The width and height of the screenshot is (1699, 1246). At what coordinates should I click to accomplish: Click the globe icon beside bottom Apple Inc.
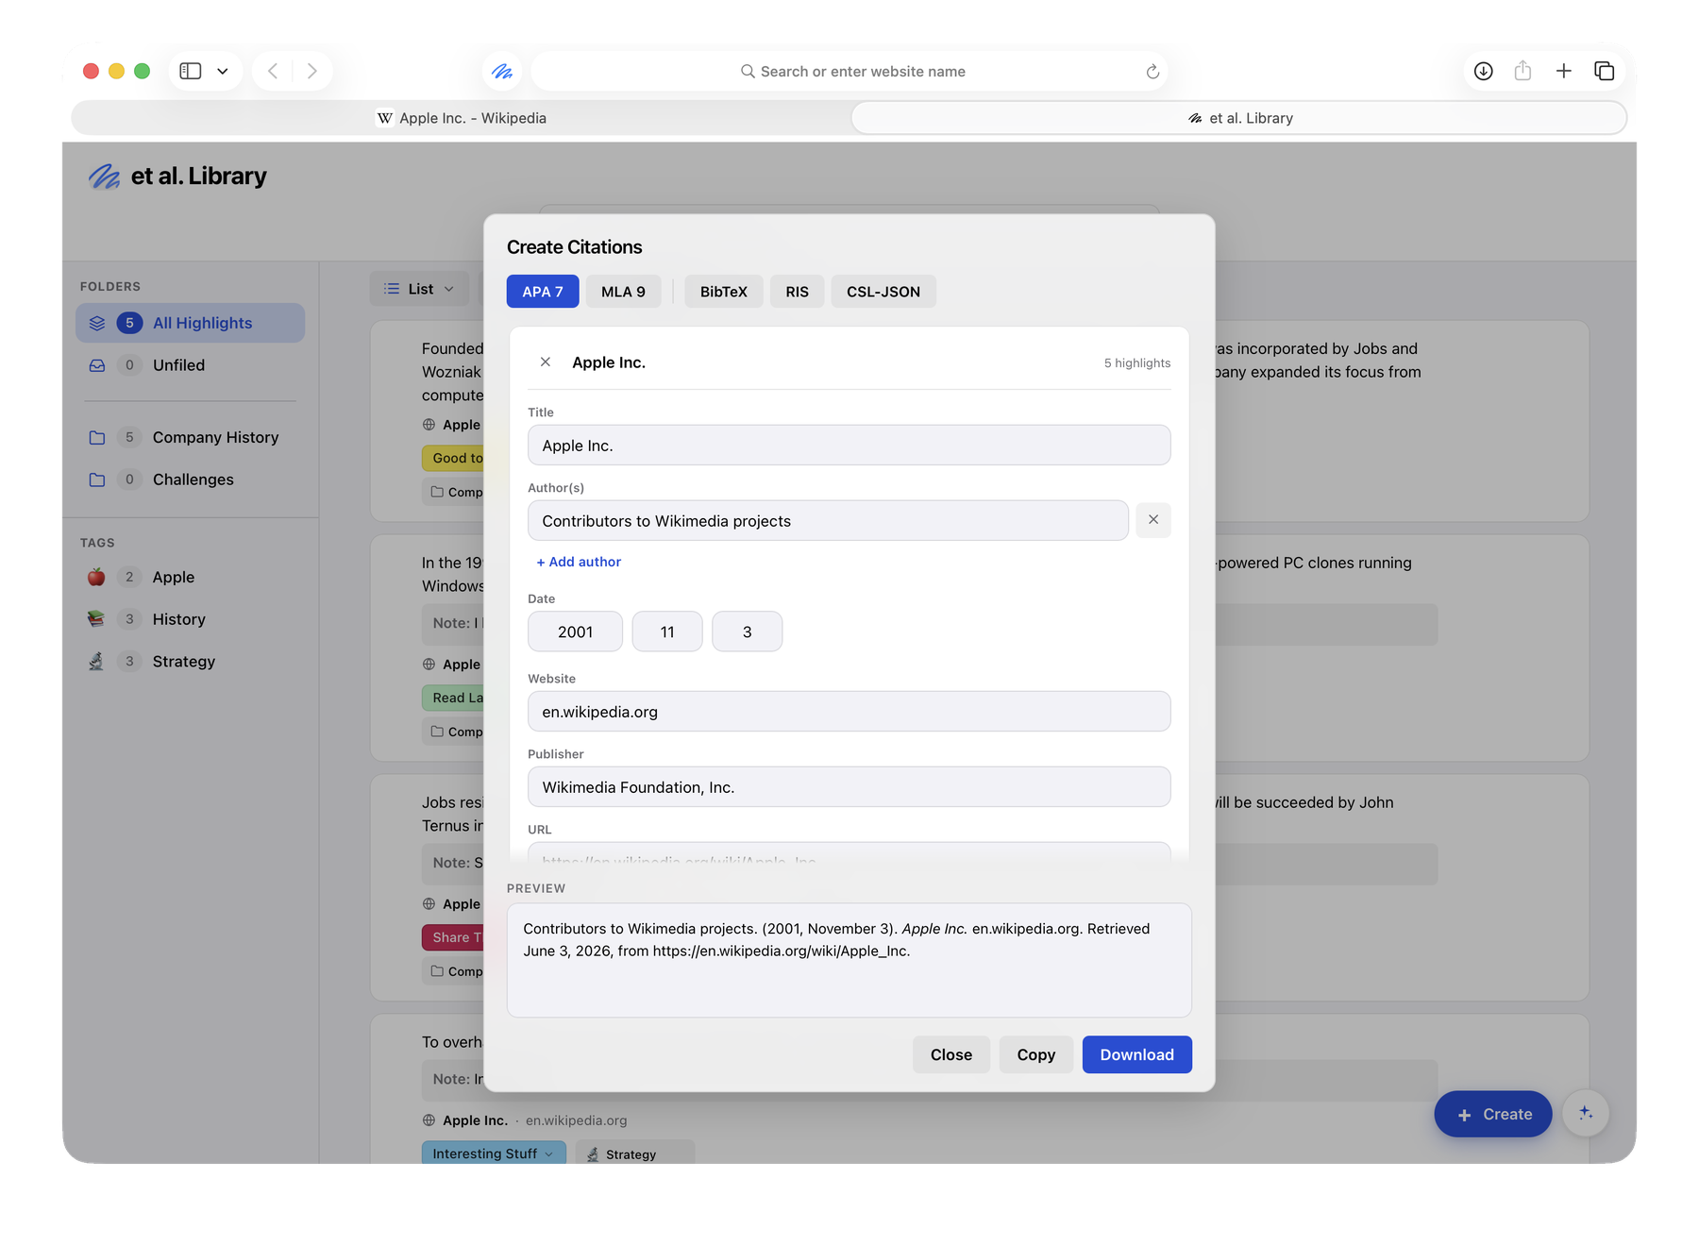429,1120
